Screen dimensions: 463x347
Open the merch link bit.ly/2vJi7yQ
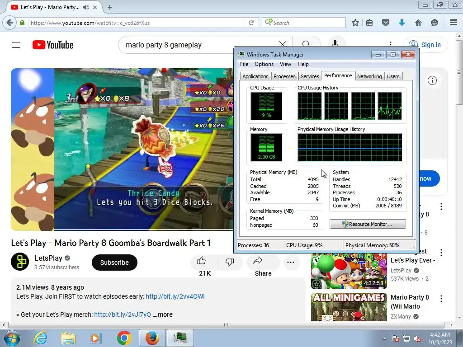click(x=122, y=314)
